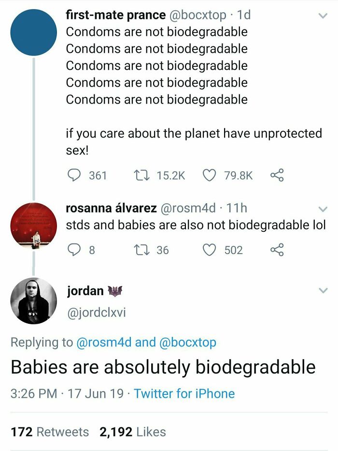Screen dimensions: 338x451
Task: Share the condoms tweet
Action: click(276, 176)
